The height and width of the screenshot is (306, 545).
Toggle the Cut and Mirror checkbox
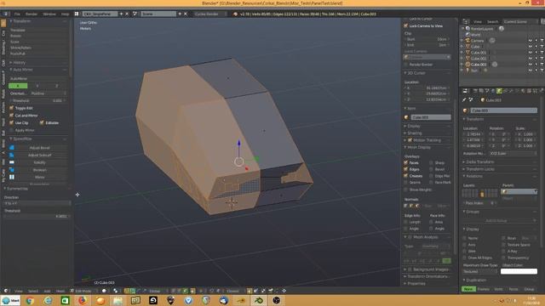[x=11, y=116]
